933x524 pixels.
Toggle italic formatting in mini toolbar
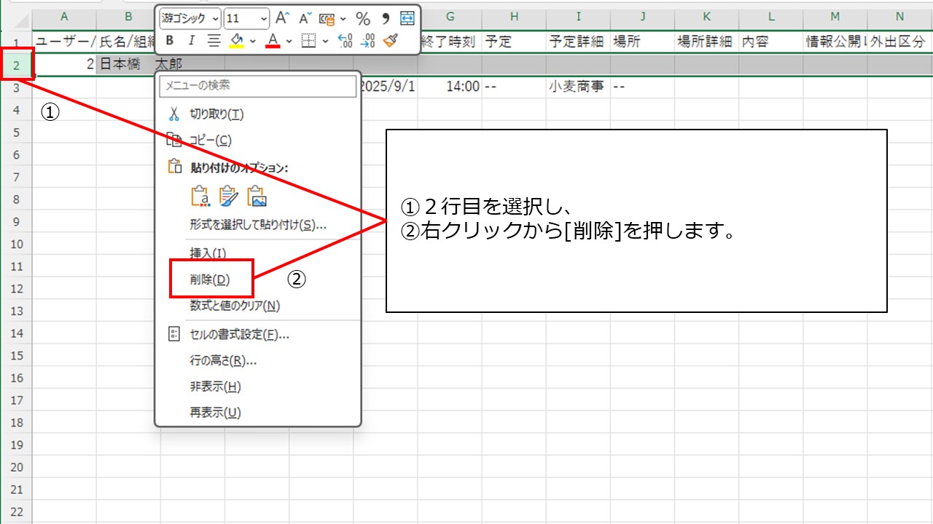[192, 41]
